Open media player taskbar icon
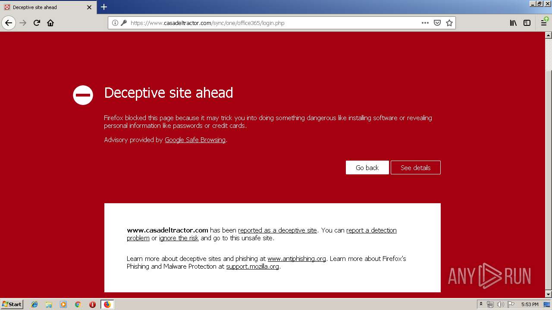Image resolution: width=552 pixels, height=310 pixels. (63, 304)
